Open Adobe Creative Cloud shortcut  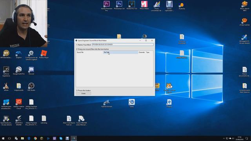click(19, 104)
